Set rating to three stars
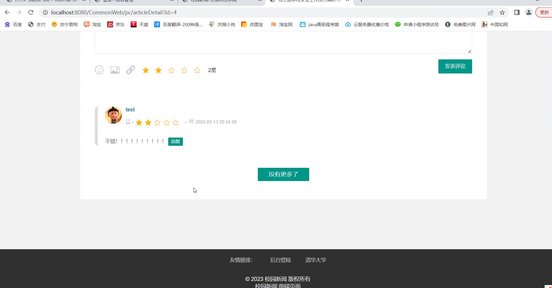This screenshot has width=552, height=288. tap(171, 70)
